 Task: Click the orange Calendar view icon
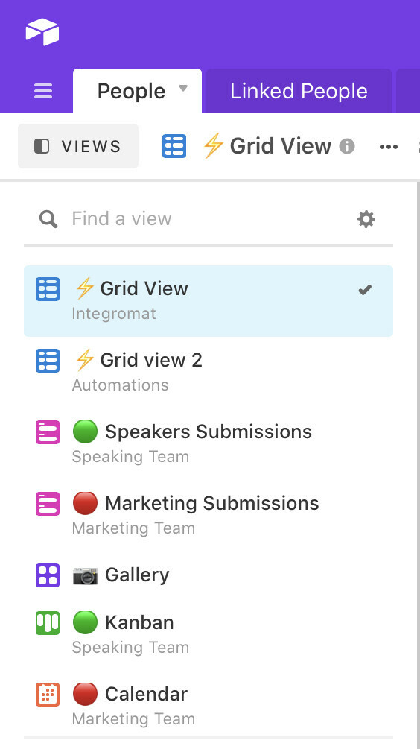48,695
